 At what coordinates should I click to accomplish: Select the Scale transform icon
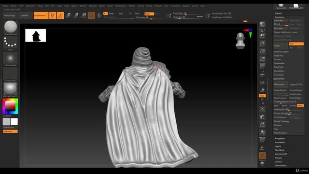76,15
